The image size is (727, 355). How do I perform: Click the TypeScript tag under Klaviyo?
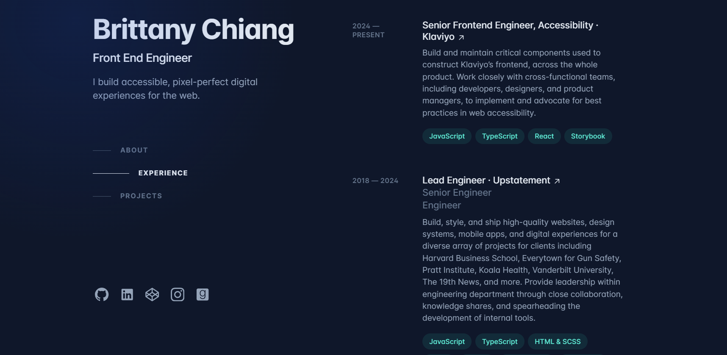pyautogui.click(x=499, y=136)
